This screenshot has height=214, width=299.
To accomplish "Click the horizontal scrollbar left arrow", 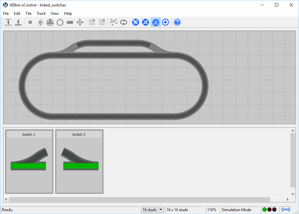I will coord(6,200).
